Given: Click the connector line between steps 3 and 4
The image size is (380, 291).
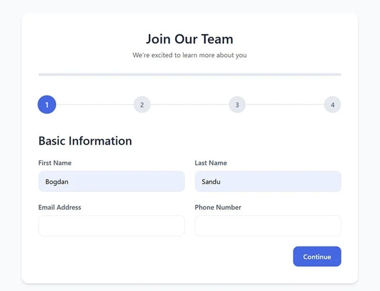Looking at the screenshot, I should coord(285,105).
